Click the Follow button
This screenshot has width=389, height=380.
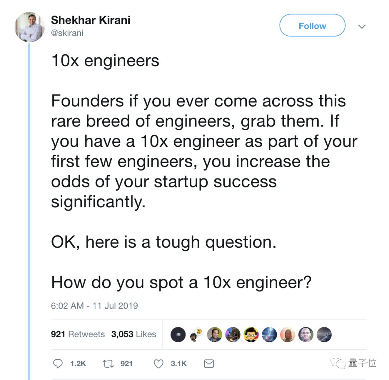tap(312, 26)
